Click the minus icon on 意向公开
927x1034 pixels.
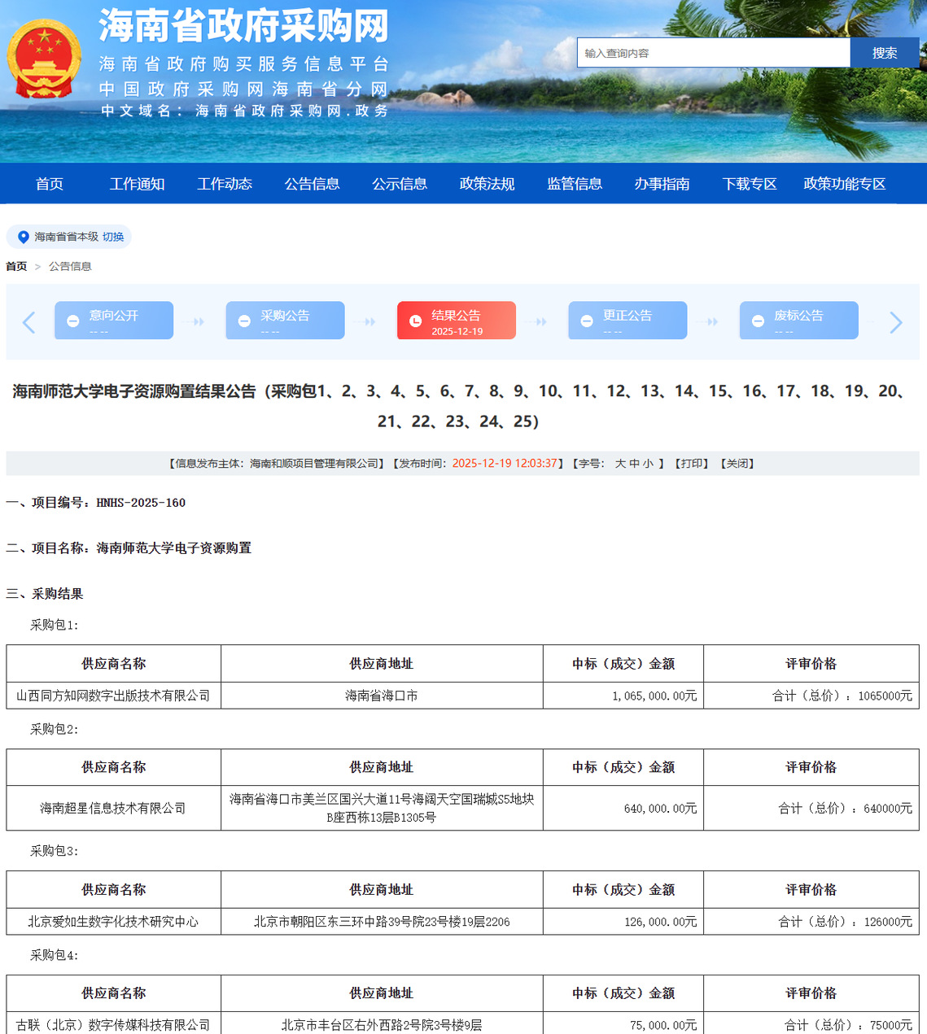pos(72,321)
